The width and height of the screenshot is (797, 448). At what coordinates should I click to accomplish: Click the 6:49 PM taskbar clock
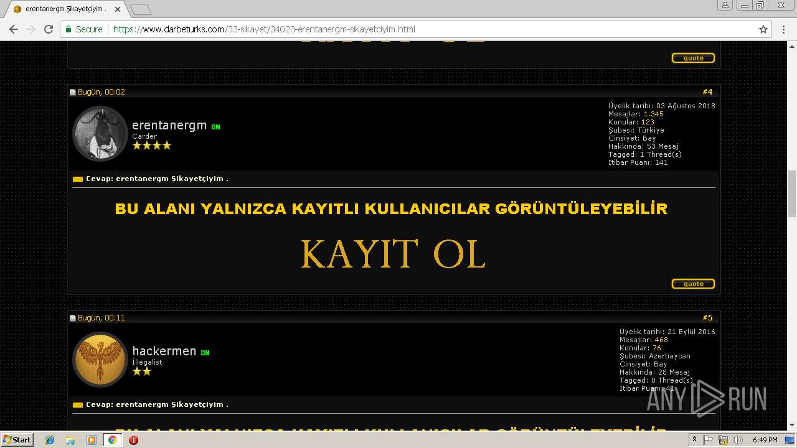pyautogui.click(x=765, y=440)
